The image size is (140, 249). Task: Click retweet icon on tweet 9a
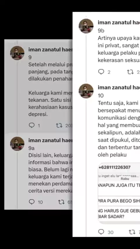tap(61, 202)
